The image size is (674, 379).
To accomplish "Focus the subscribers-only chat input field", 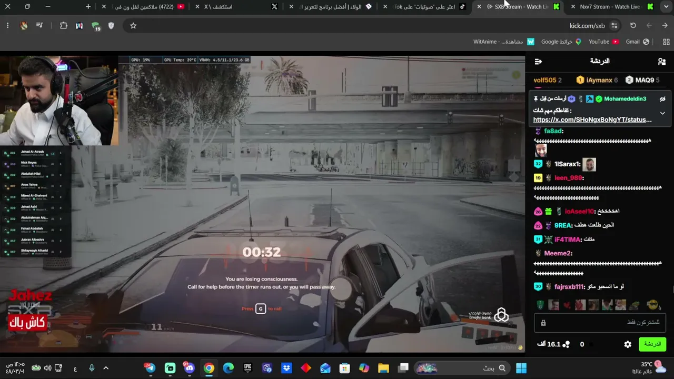I will click(x=600, y=322).
